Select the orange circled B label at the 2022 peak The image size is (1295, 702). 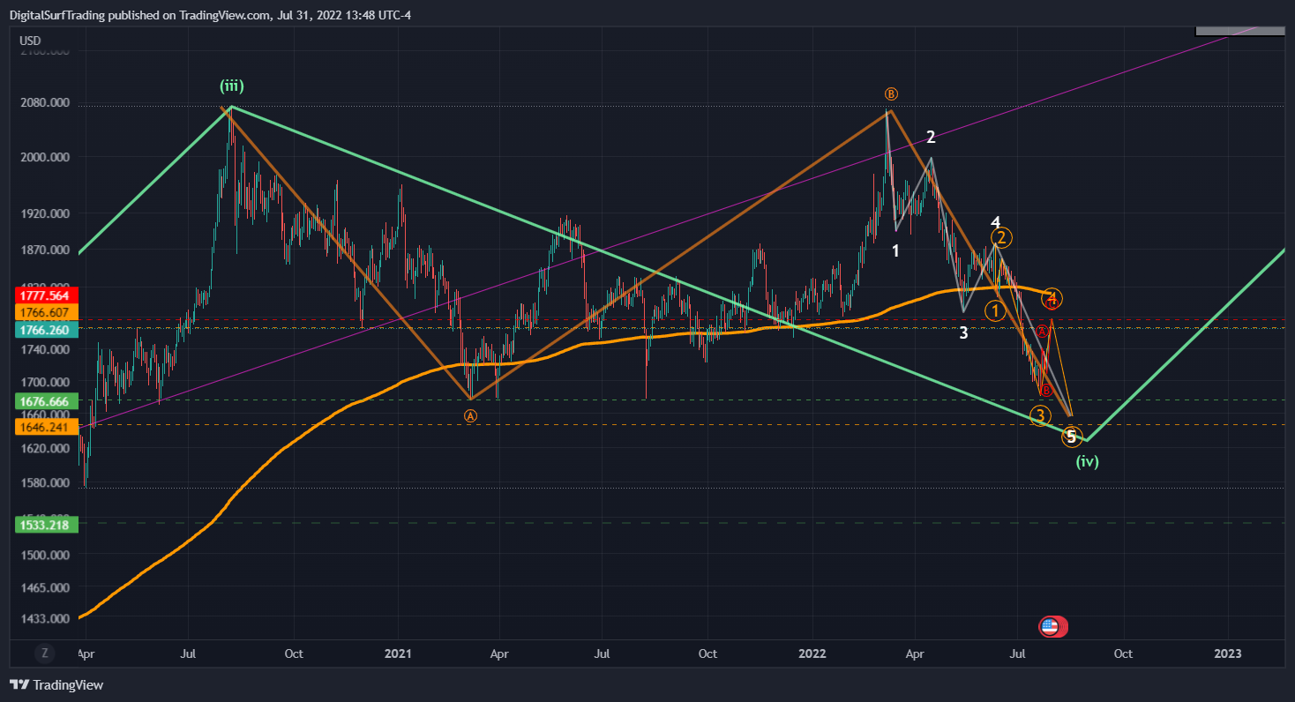(891, 93)
